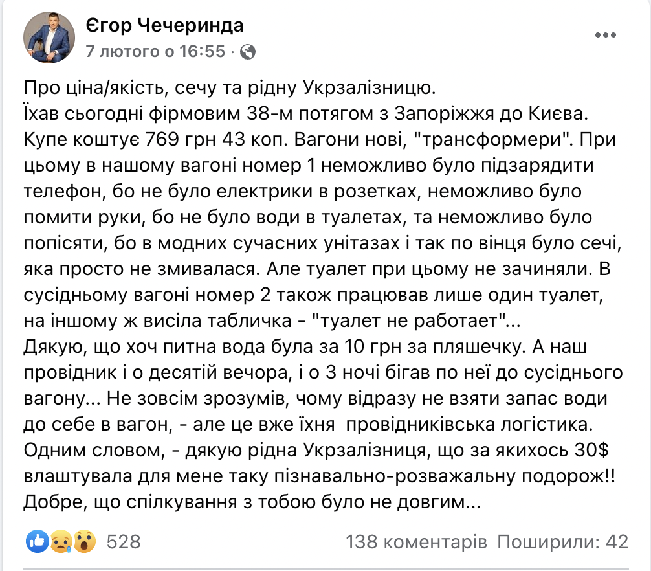The height and width of the screenshot is (571, 651).
Task: Show who shared via Поширили: 42
Action: pos(562,541)
